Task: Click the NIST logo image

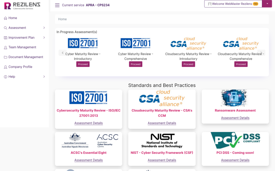Action: coord(162,141)
